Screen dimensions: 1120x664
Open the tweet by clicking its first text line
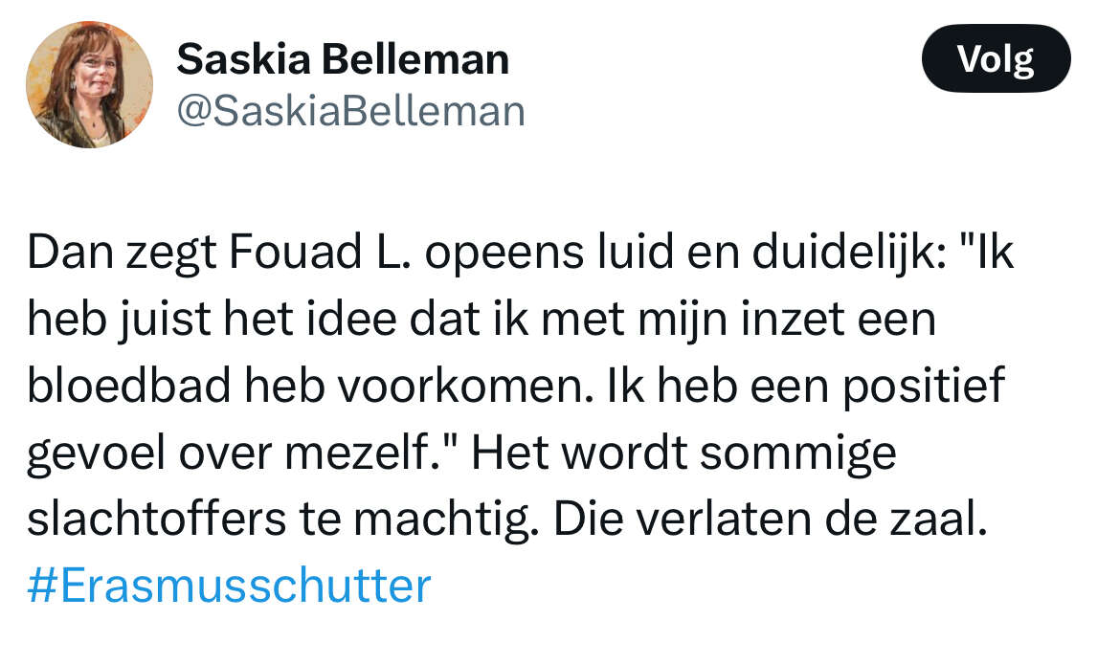tap(520, 253)
